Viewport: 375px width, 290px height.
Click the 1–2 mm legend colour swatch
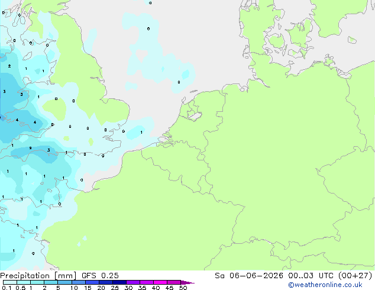[x=37, y=282]
